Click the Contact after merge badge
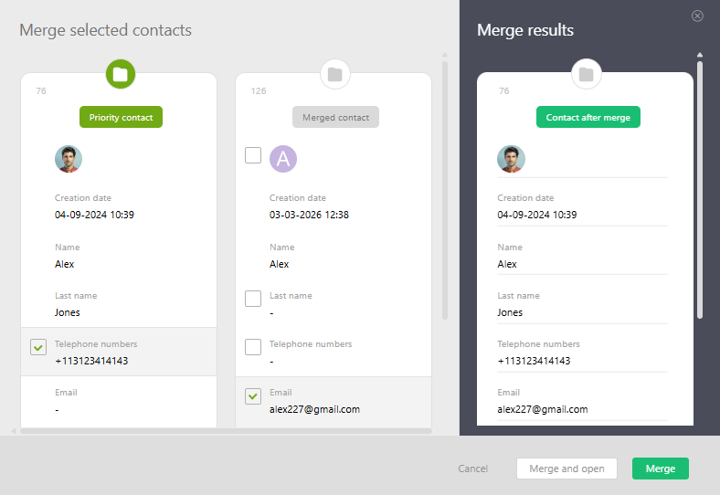Viewport: 720px width, 495px height. click(x=588, y=117)
